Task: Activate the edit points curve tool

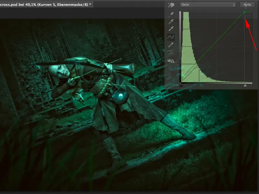Action: pos(171,37)
